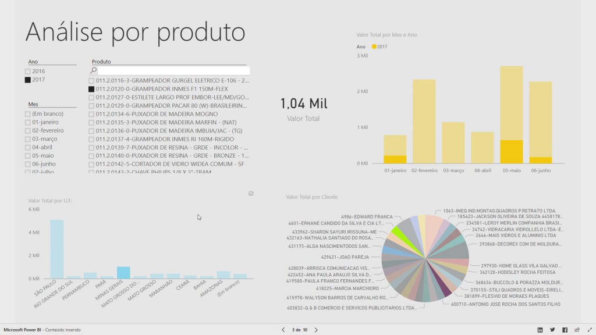Share report on Twitter

coord(552,330)
